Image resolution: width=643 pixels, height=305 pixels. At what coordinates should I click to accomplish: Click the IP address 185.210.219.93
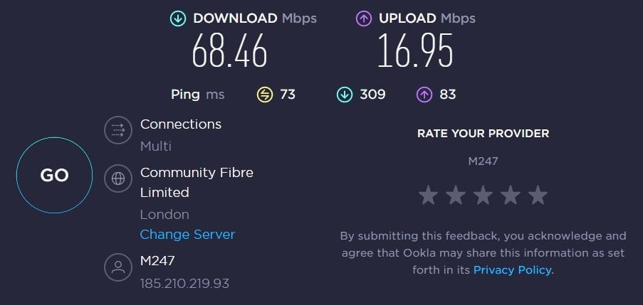click(184, 284)
